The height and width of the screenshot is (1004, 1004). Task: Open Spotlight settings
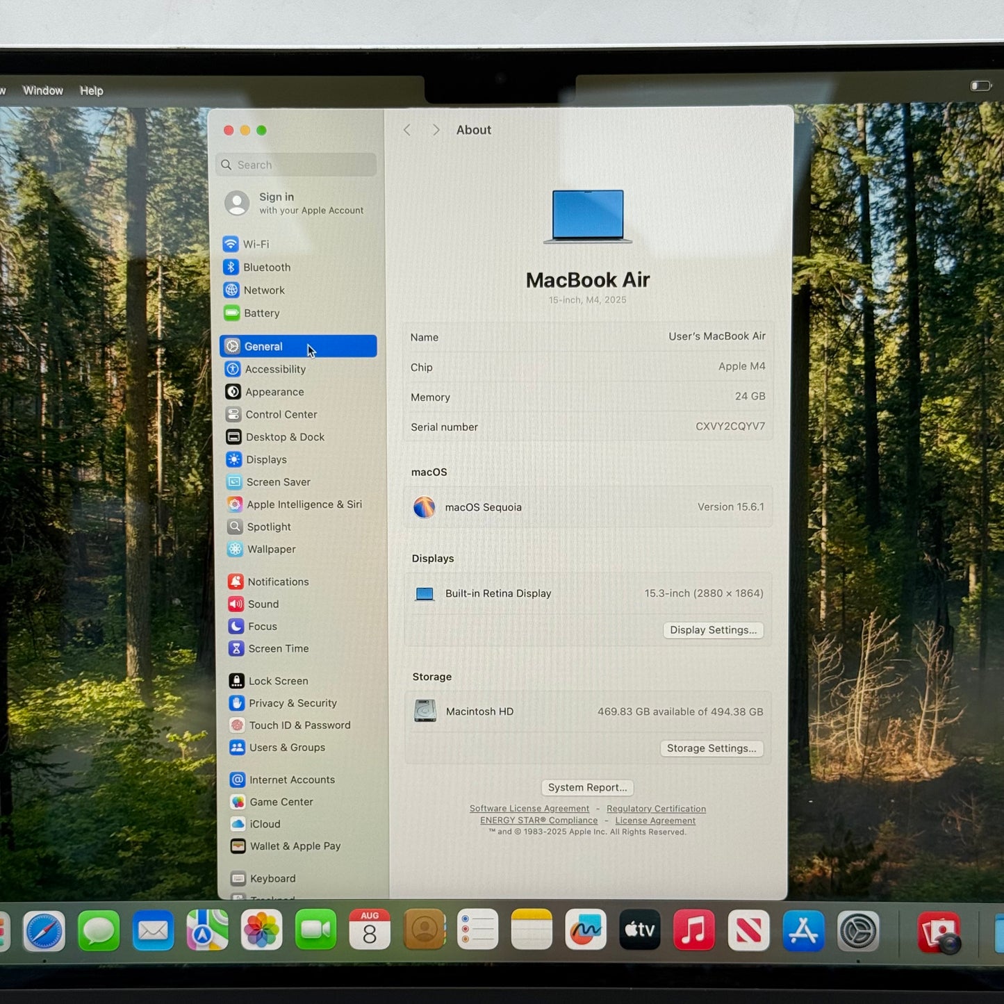(259, 527)
